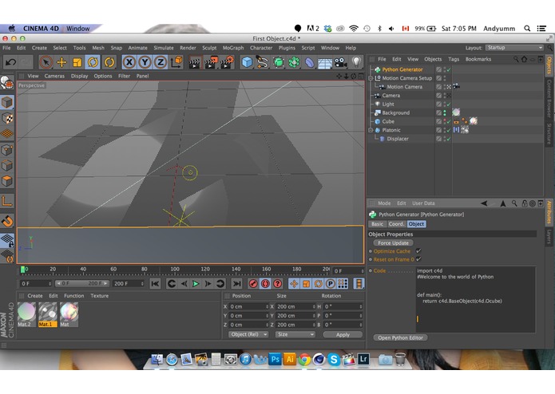The image size is (555, 394).
Task: Add a Camera object
Action: click(x=341, y=62)
